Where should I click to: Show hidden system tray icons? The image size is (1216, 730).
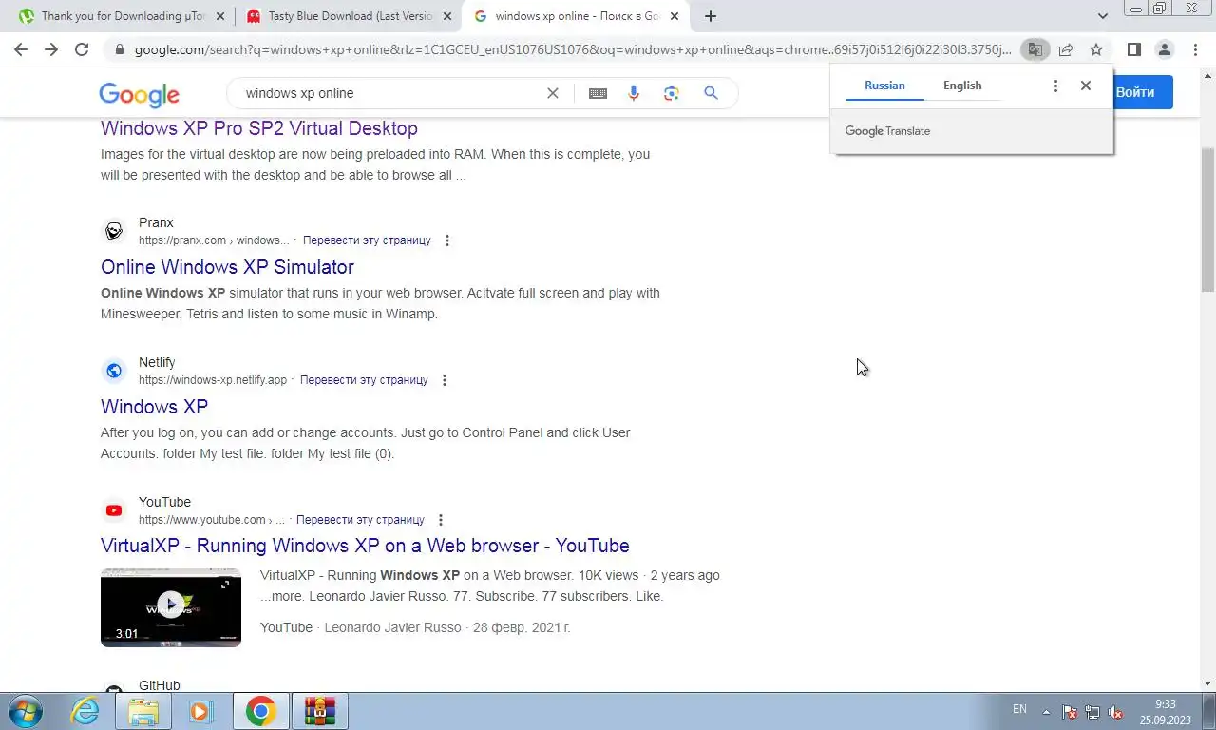click(1047, 712)
